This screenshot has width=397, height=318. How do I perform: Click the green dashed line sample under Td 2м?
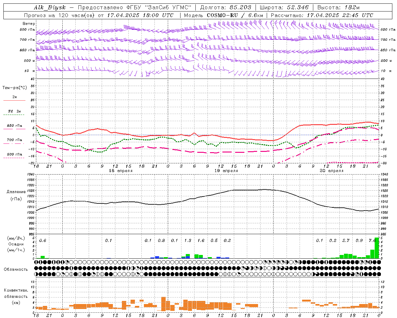pos(14,115)
